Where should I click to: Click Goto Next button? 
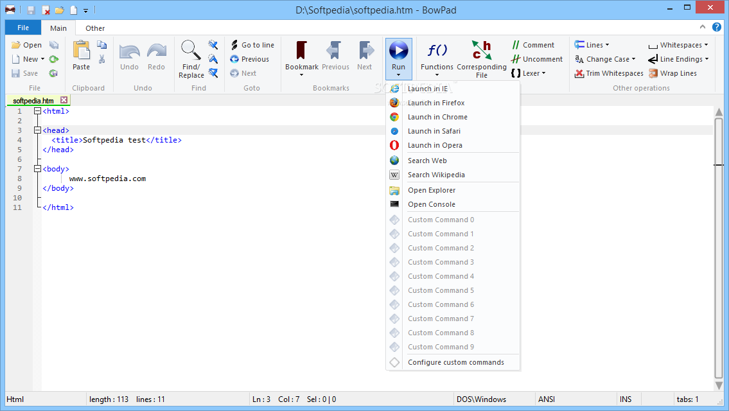coord(243,73)
